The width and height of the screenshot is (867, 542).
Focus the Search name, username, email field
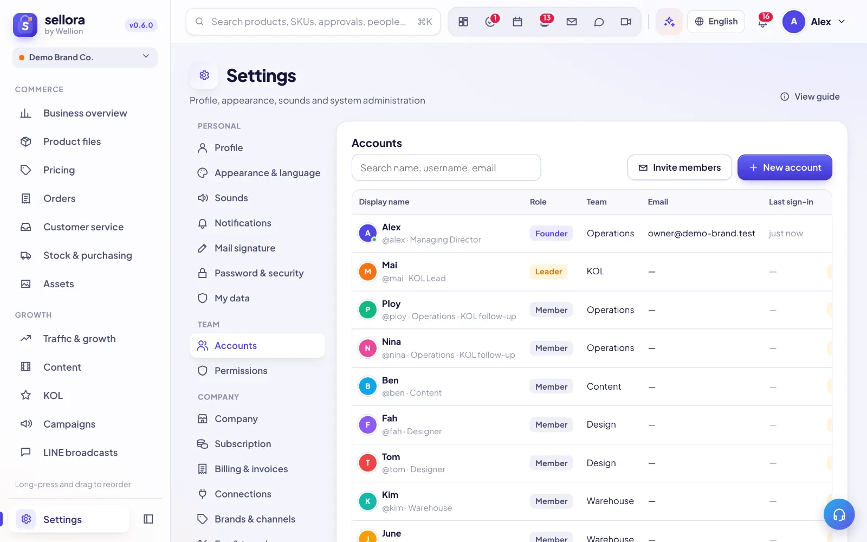(x=447, y=167)
